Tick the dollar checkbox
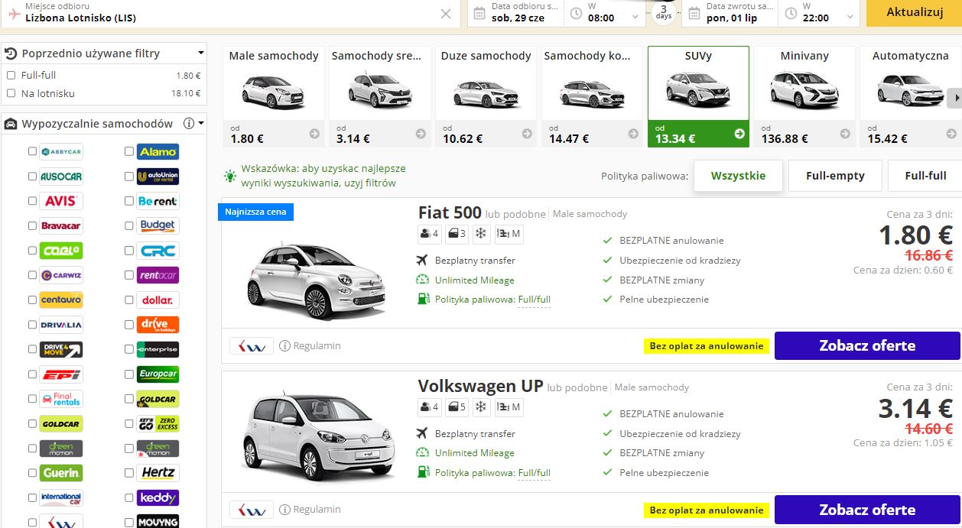The width and height of the screenshot is (962, 528). tap(129, 300)
